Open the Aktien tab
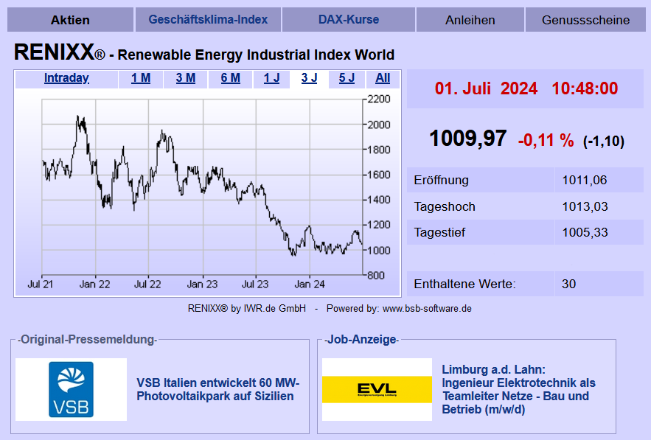The width and height of the screenshot is (651, 440). 70,20
